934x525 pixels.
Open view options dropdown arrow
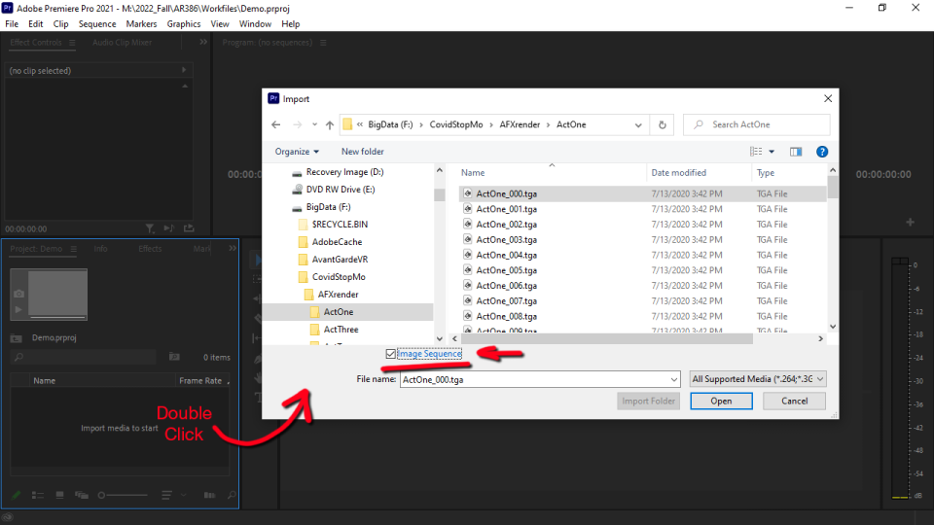coord(772,152)
